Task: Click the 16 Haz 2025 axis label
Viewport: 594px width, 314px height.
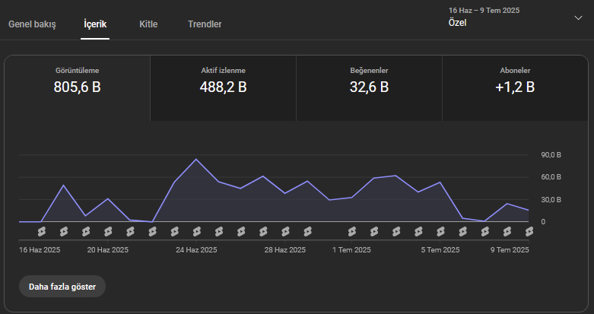Action: coord(40,250)
